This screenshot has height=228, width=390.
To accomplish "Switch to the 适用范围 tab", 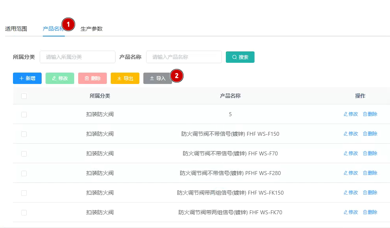I will (x=16, y=29).
